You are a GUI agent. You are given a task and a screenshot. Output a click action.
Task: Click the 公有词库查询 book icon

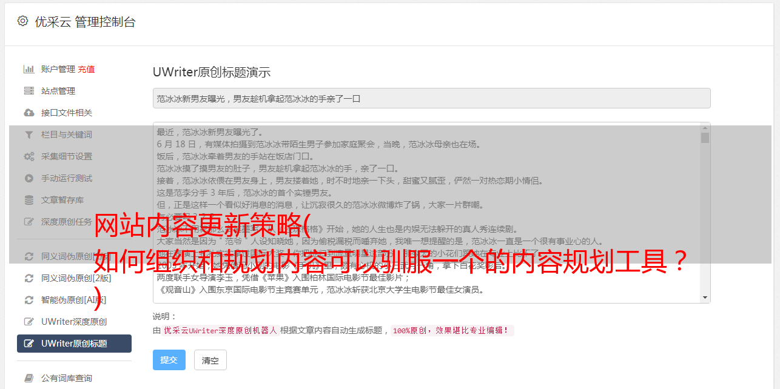click(x=29, y=378)
